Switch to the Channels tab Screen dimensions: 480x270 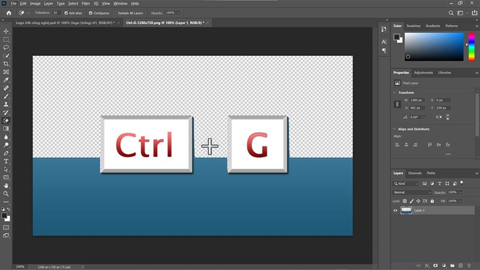pos(415,173)
